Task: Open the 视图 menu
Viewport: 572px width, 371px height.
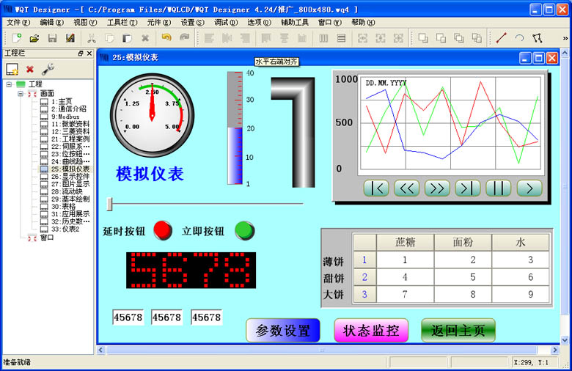Action: (x=85, y=22)
